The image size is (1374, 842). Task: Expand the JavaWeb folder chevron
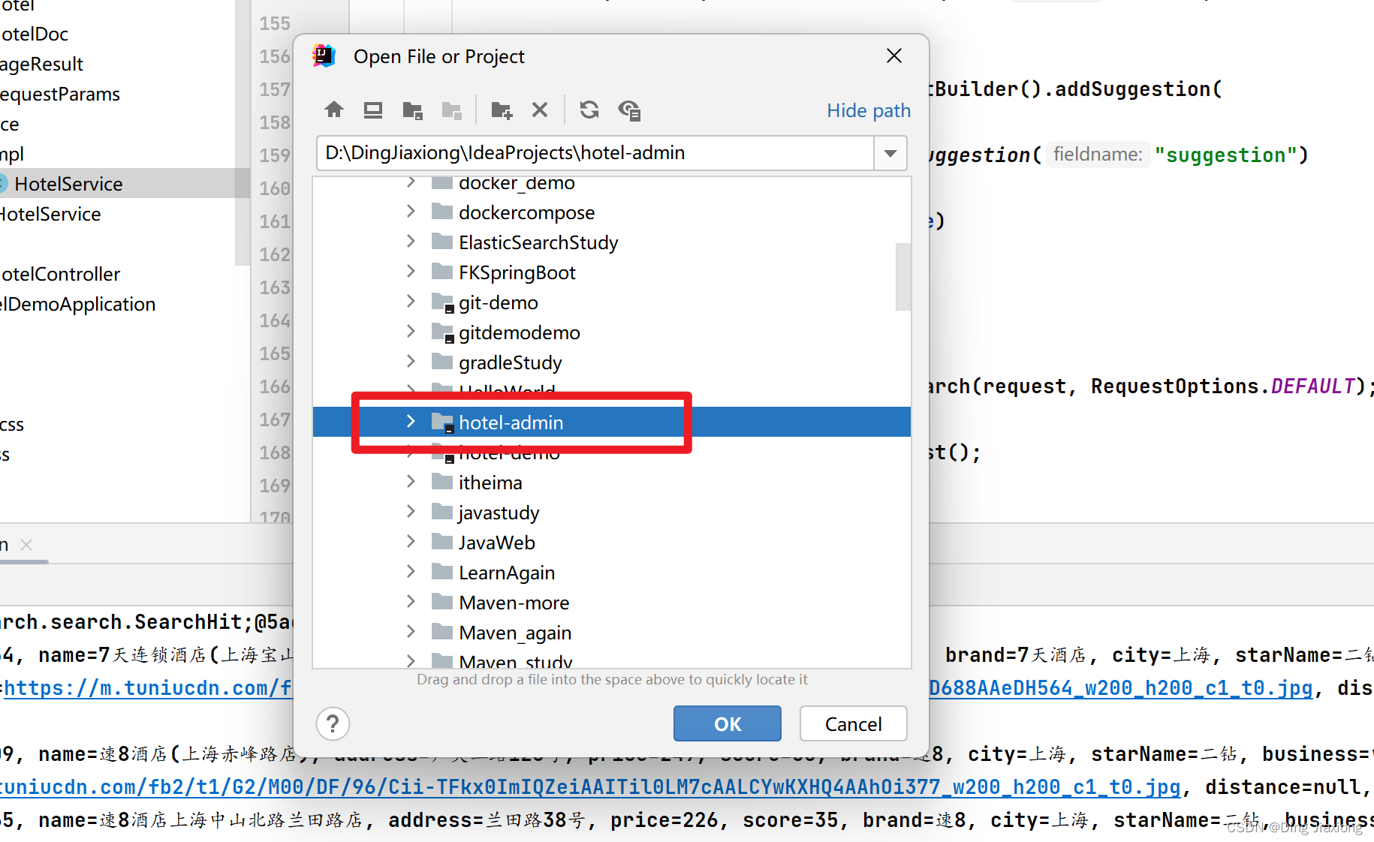point(411,542)
